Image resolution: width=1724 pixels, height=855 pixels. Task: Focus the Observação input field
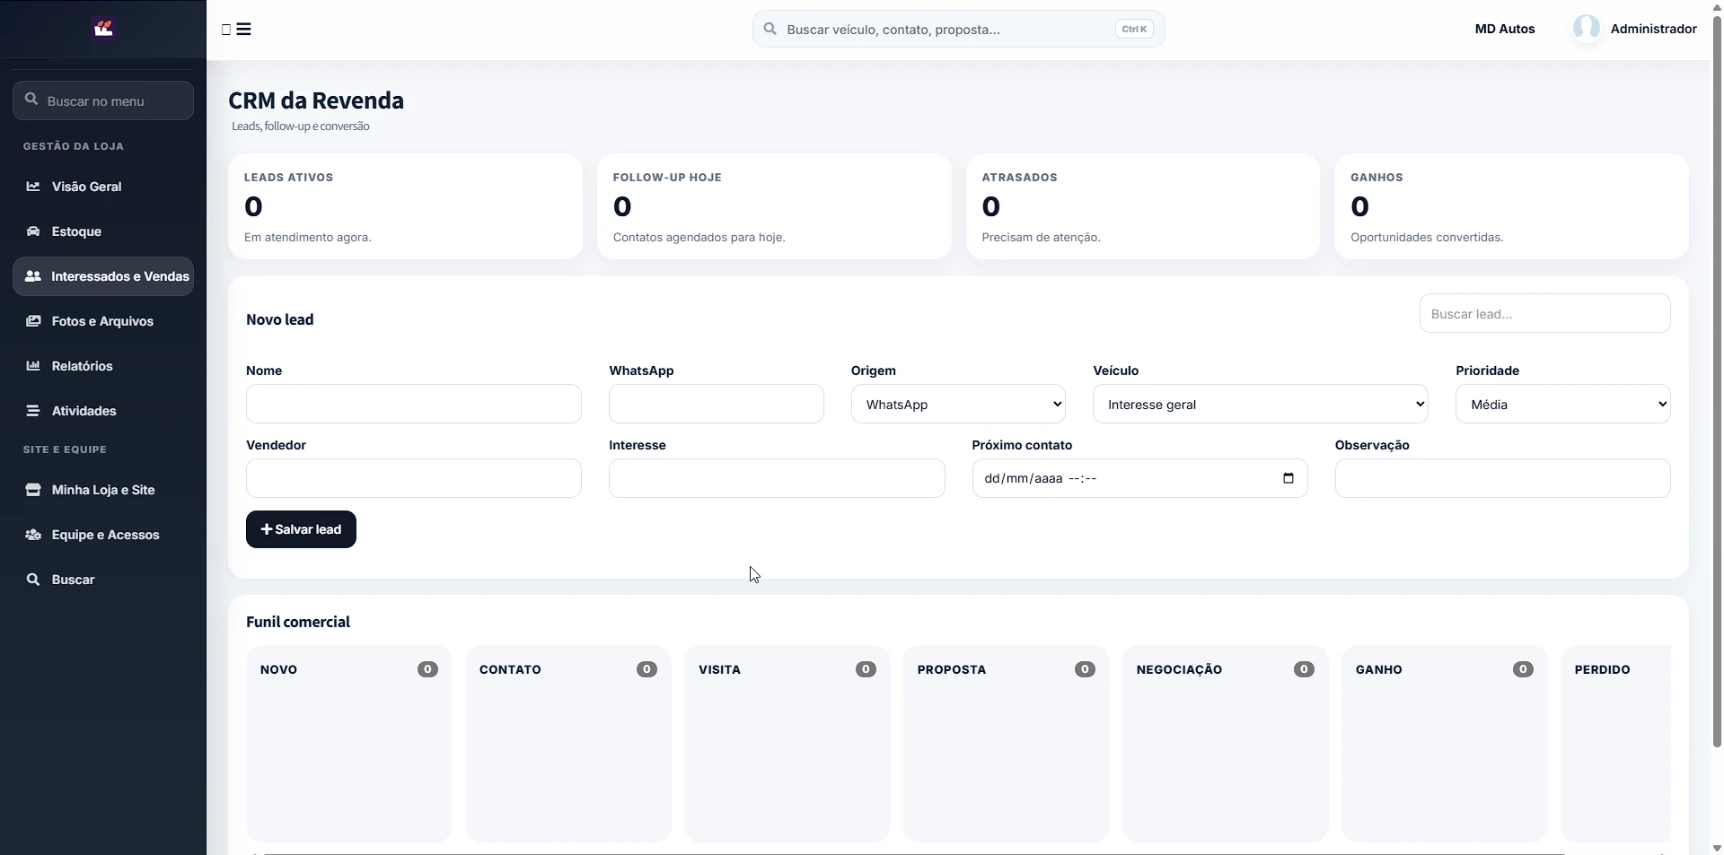coord(1503,478)
